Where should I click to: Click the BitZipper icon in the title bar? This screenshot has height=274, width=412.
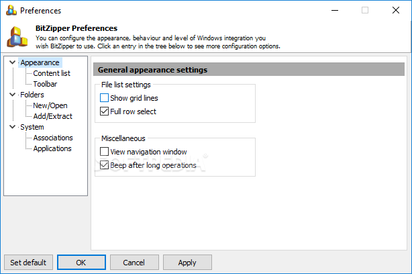pyautogui.click(x=11, y=10)
